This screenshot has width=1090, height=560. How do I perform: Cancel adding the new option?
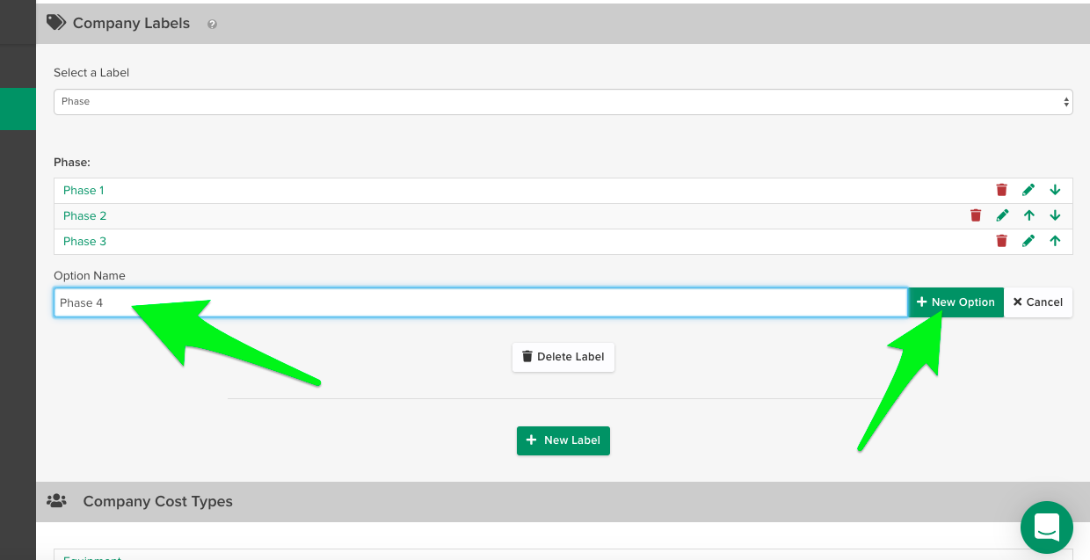click(x=1038, y=302)
